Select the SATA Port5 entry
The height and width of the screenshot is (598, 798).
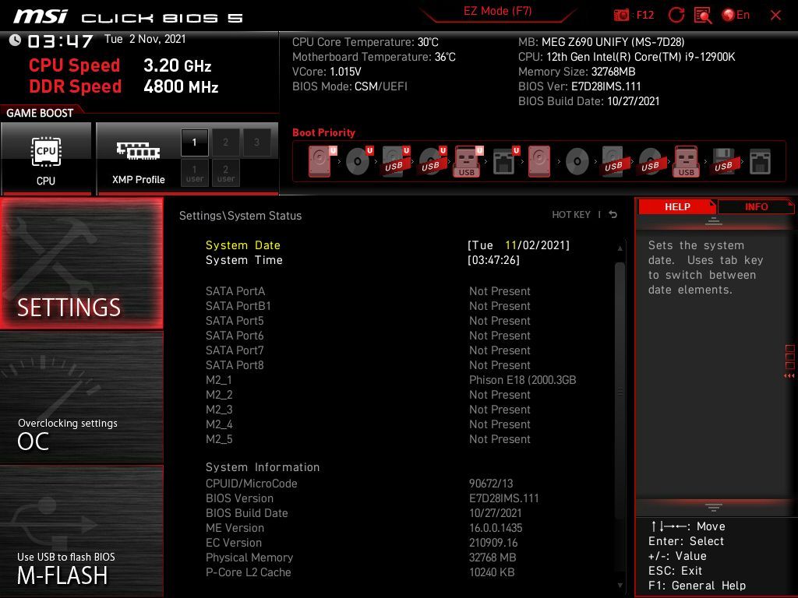pyautogui.click(x=235, y=320)
